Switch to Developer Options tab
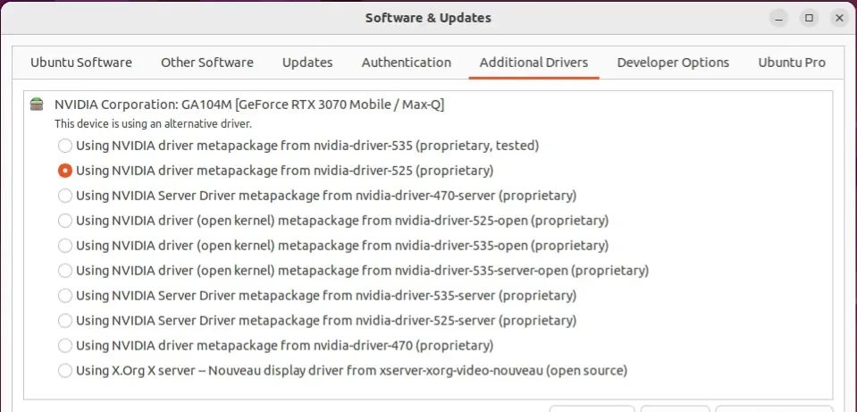The image size is (857, 412). coord(673,63)
